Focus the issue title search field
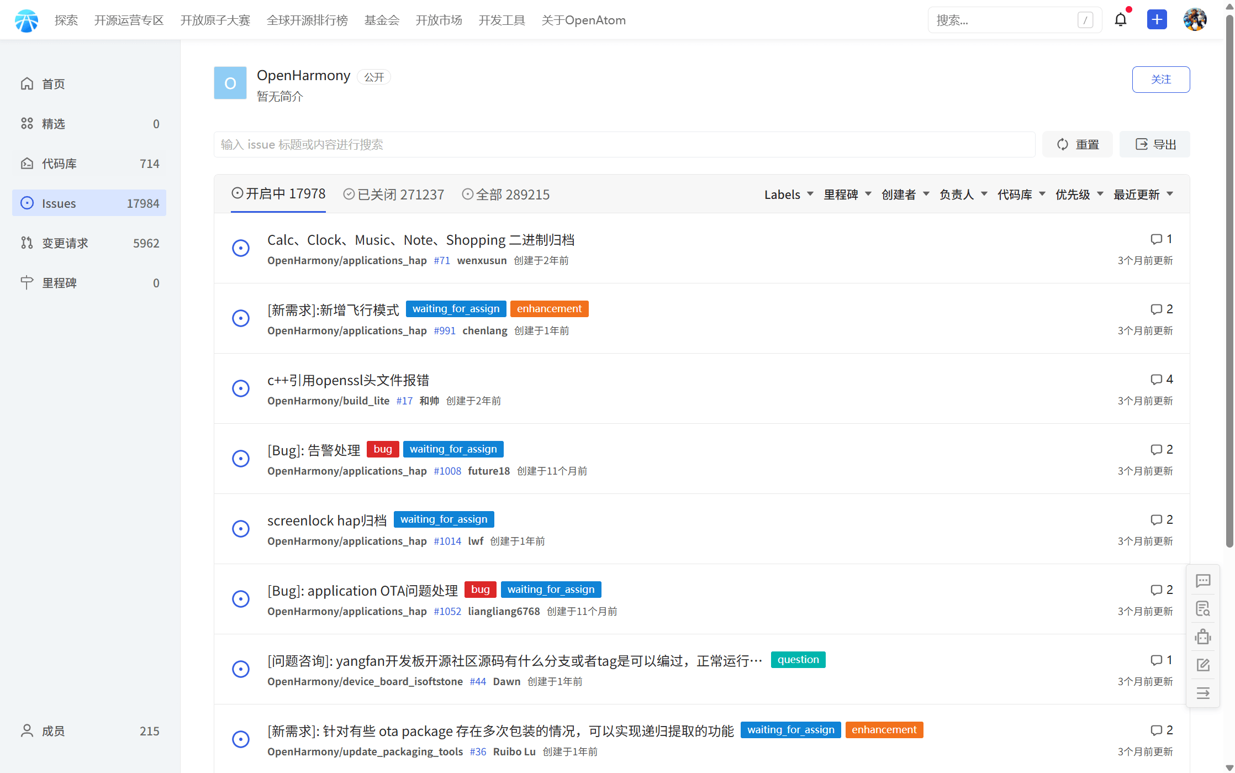Viewport: 1235px width, 773px height. 624,144
